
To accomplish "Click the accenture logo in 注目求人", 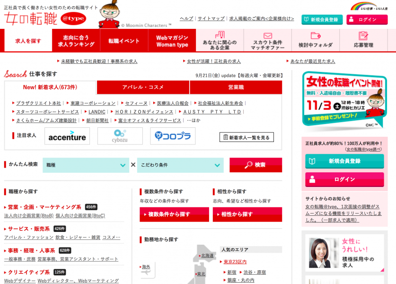I will pos(67,136).
